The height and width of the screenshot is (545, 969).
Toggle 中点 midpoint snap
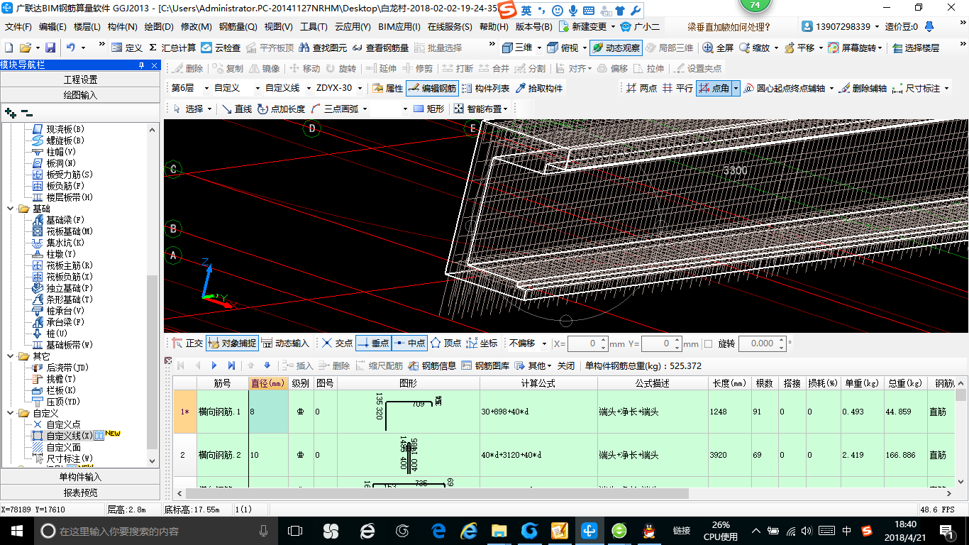click(409, 343)
